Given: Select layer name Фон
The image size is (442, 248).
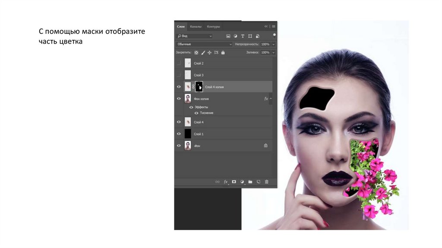Looking at the screenshot, I should tap(197, 146).
